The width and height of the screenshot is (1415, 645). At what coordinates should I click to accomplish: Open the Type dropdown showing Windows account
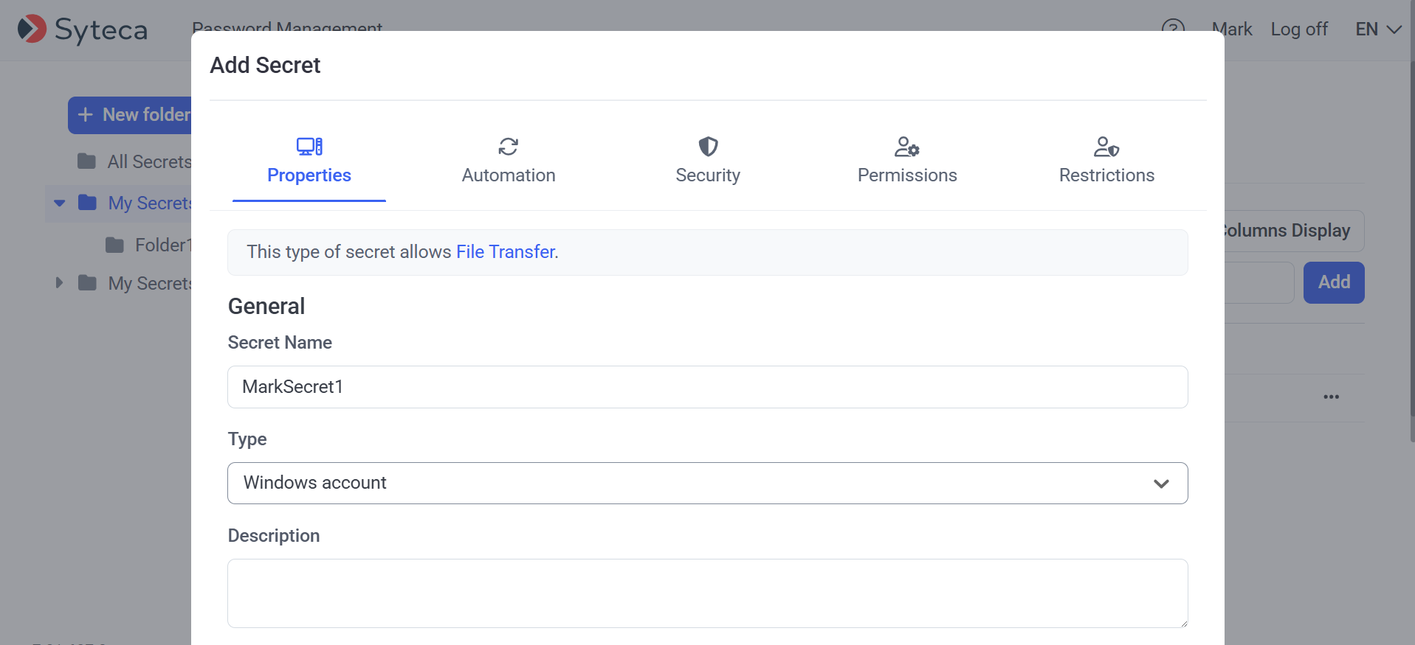click(x=707, y=483)
